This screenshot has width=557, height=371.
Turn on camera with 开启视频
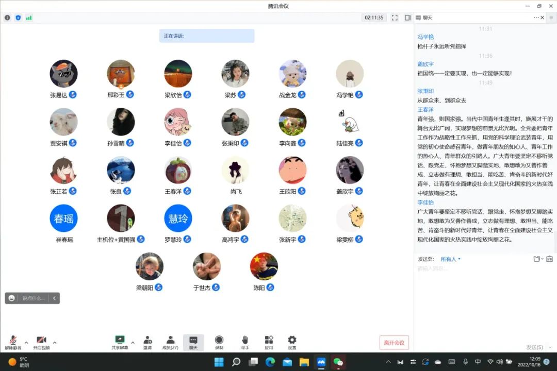[x=41, y=341]
